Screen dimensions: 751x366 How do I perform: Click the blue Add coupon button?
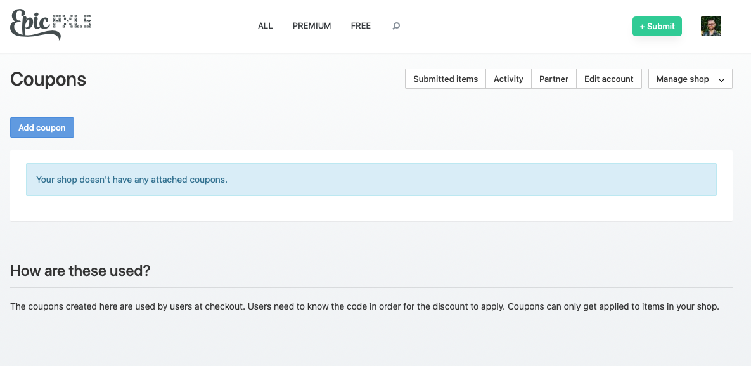(42, 127)
